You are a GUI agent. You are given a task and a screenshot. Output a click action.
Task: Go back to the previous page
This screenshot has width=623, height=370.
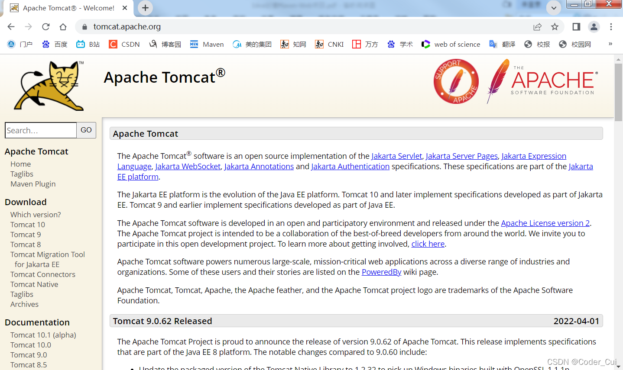[x=11, y=27]
